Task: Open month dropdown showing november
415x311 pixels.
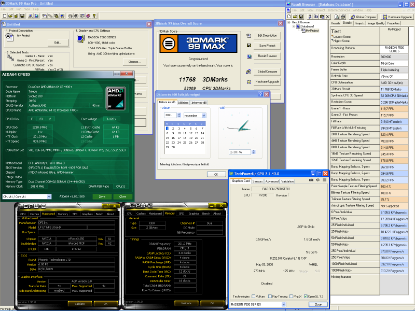Action: [204, 116]
